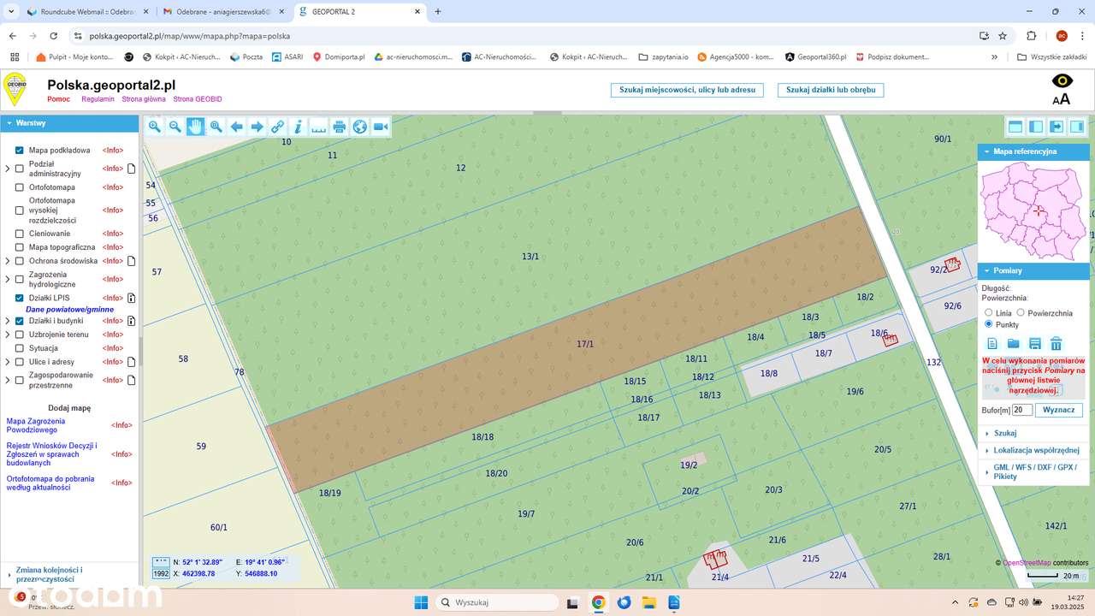Open the Info link for Cieniowanie
Screen dimensions: 1095x616
pos(113,234)
